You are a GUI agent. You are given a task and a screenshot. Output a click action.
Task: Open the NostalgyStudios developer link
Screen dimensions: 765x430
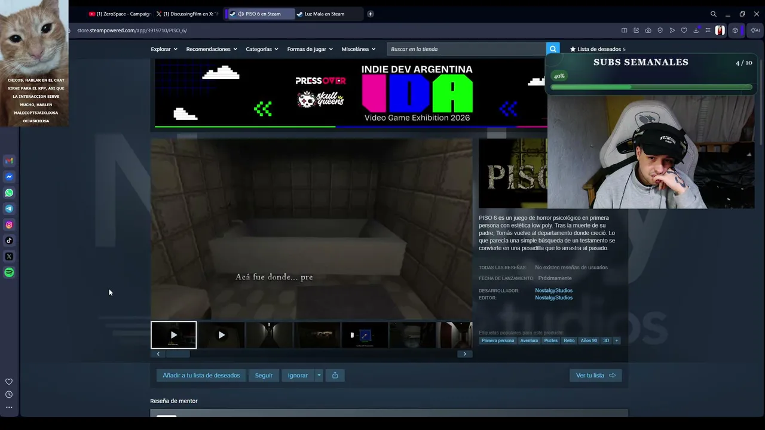pos(553,290)
